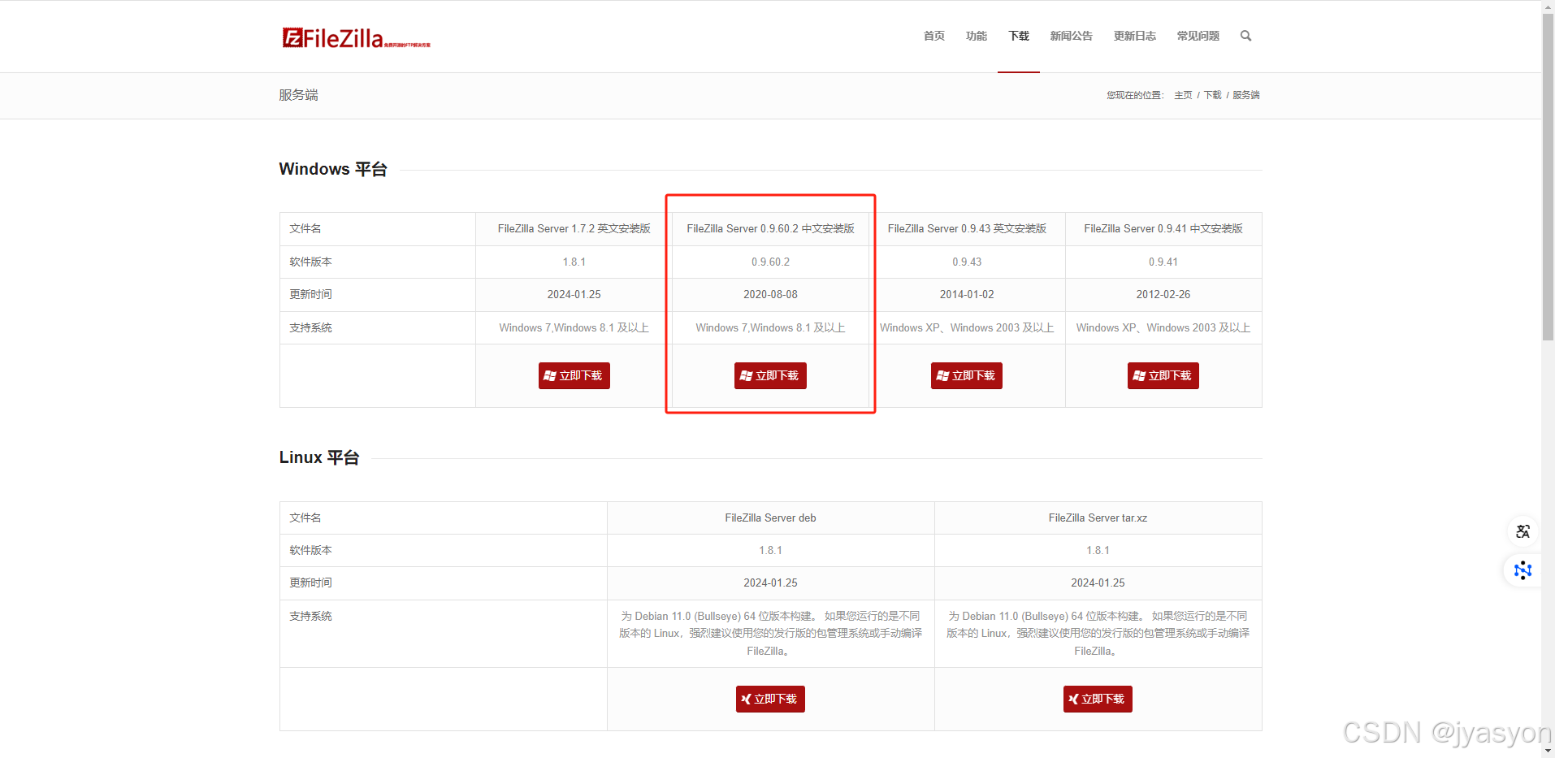Screen dimensions: 1555x758
Task: Click the Linux icon on the tar.xz download button
Action: click(1073, 699)
